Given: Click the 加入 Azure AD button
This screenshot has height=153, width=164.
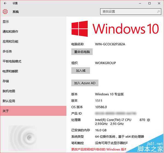Looking at the screenshot, I should point(85,83).
